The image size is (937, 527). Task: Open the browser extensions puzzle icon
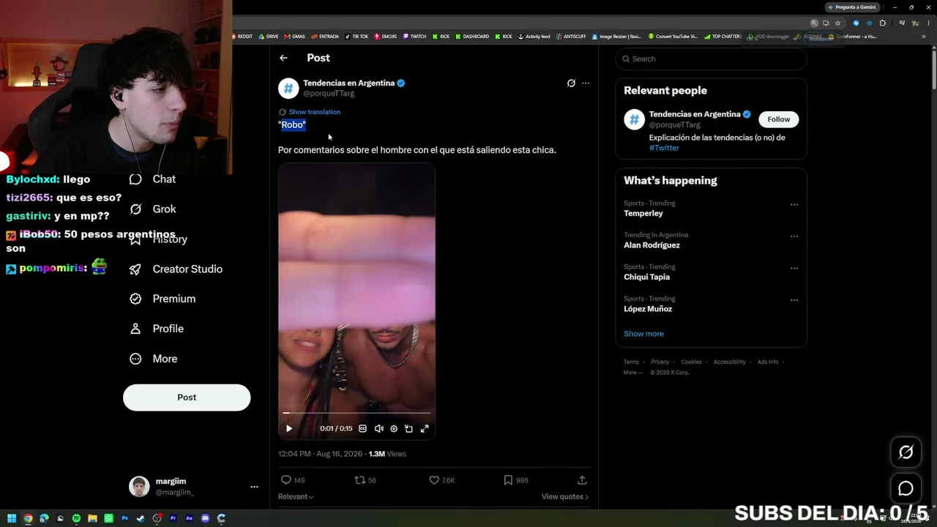(x=882, y=23)
